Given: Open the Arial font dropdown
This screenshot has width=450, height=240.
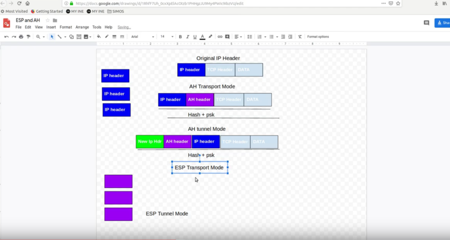Looking at the screenshot, I should 142,37.
